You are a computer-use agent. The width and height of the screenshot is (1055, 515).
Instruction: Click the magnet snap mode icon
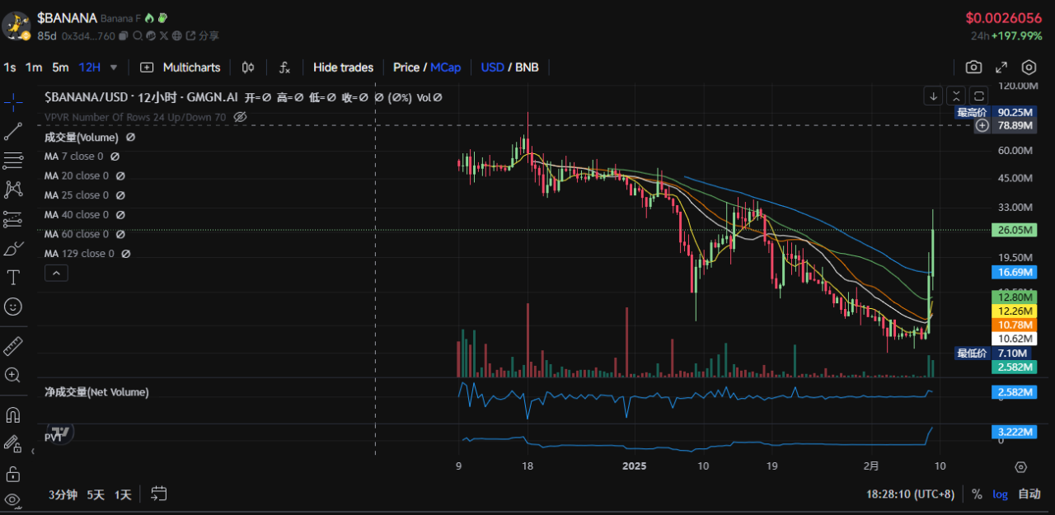[x=13, y=414]
